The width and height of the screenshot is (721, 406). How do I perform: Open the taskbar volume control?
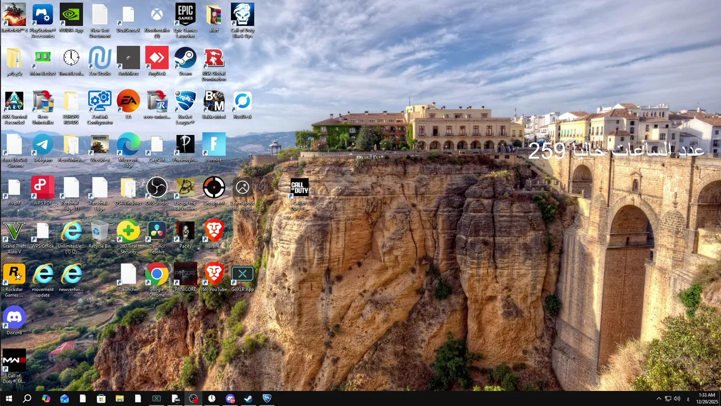pyautogui.click(x=677, y=399)
